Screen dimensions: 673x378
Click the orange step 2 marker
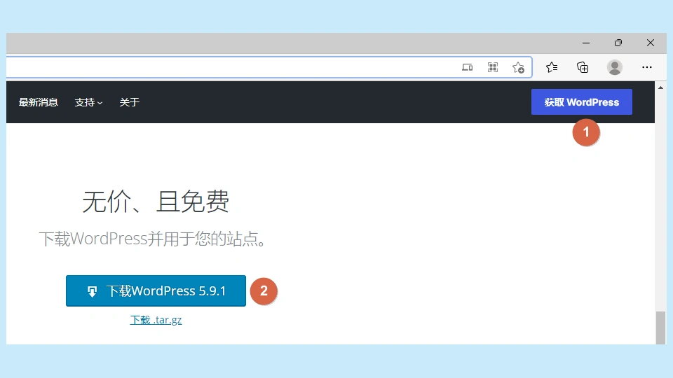click(264, 291)
